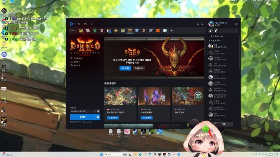Select the StarCraft Remastered SC icon
Image resolution: width=280 pixels, height=157 pixels.
[x=151, y=31]
